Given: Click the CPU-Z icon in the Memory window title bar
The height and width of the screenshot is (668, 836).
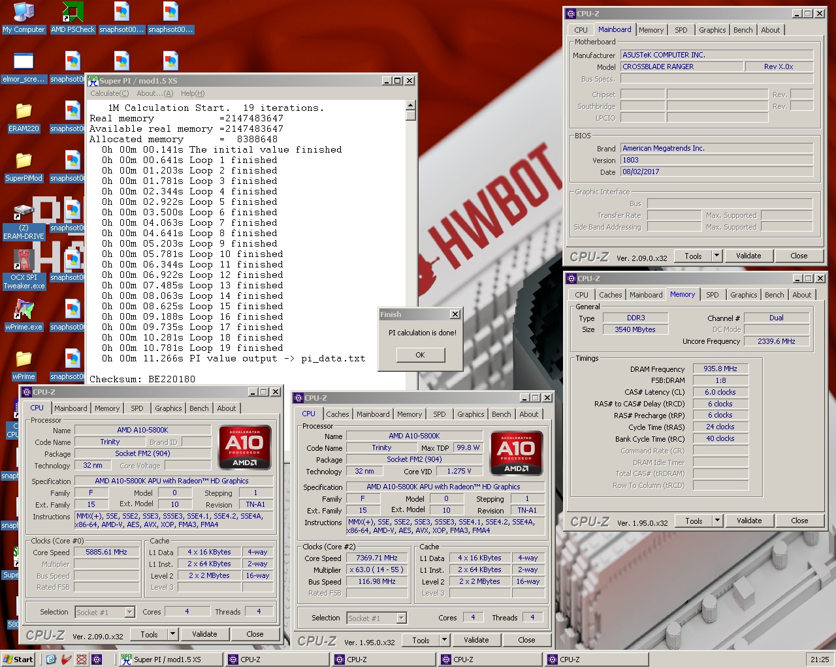Looking at the screenshot, I should [571, 278].
